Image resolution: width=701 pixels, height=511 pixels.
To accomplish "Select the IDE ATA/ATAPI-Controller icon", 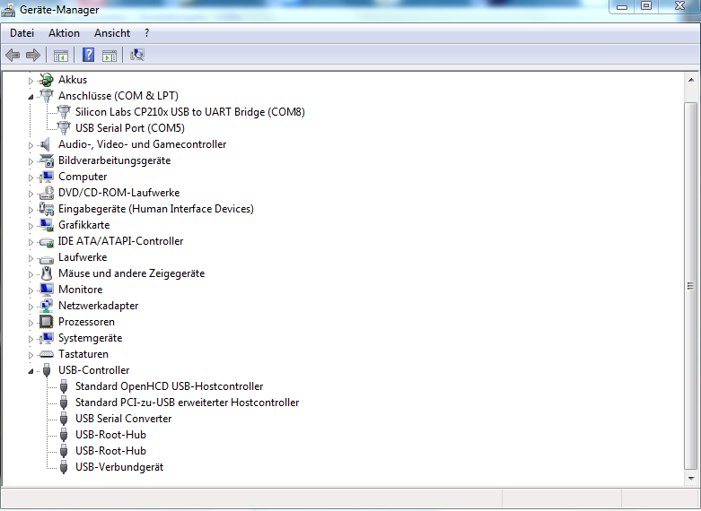I will 47,242.
